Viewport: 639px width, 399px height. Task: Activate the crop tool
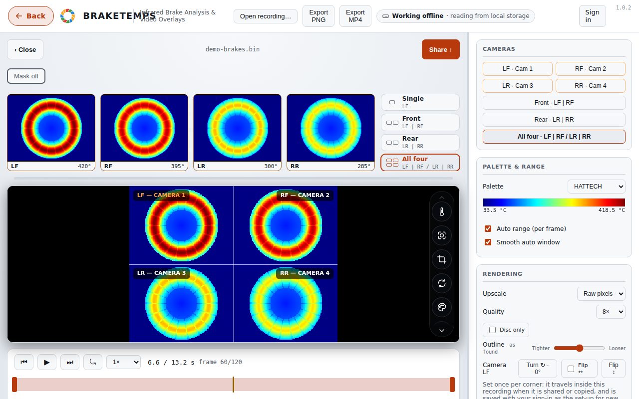click(x=441, y=259)
